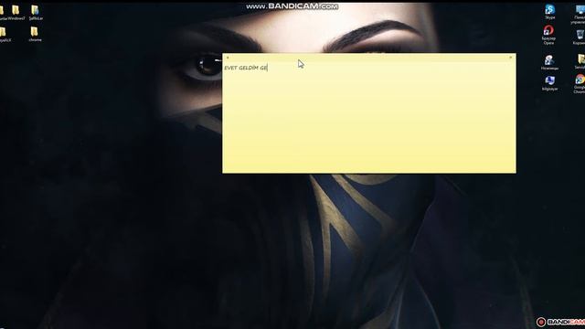Open the Scissors (Ножницы) shortcut
585x329 pixels.
coord(549,62)
